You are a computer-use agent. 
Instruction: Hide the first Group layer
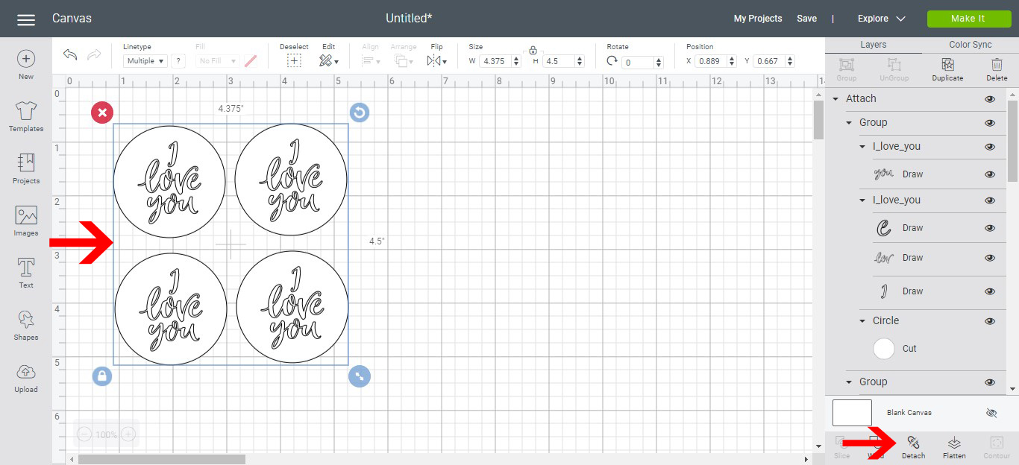tap(990, 123)
